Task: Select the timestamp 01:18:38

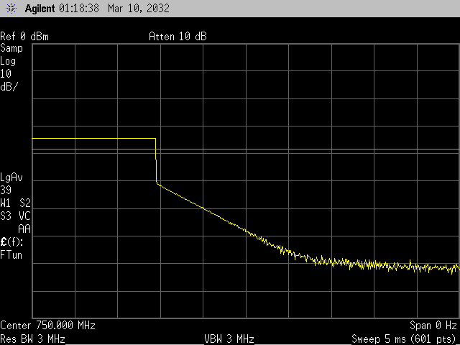Action: click(79, 8)
